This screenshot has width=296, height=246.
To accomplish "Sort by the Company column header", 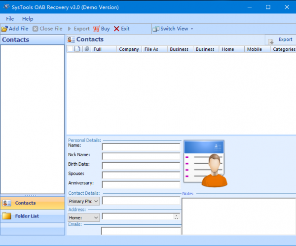I will point(129,49).
